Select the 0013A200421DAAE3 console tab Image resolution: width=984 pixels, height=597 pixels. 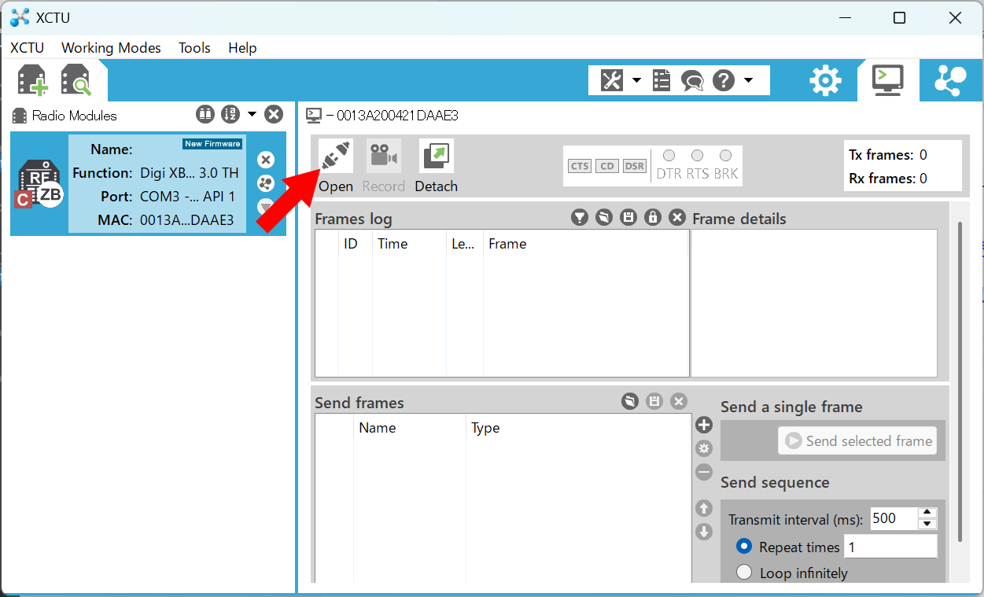pos(382,116)
